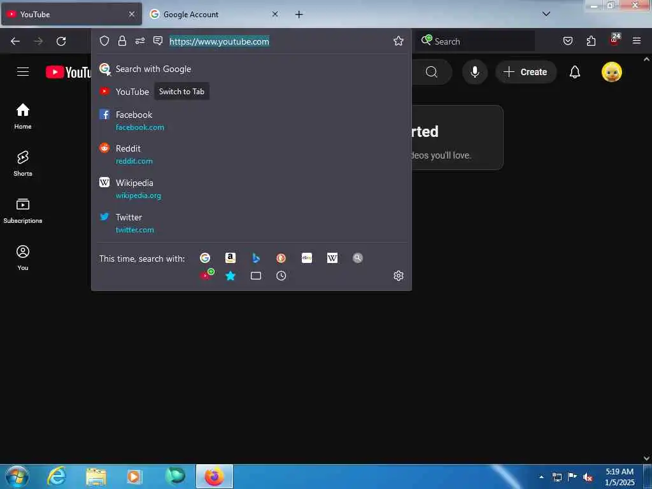This screenshot has height=489, width=652.
Task: Click the page scrollbar down arrow
Action: (647, 458)
